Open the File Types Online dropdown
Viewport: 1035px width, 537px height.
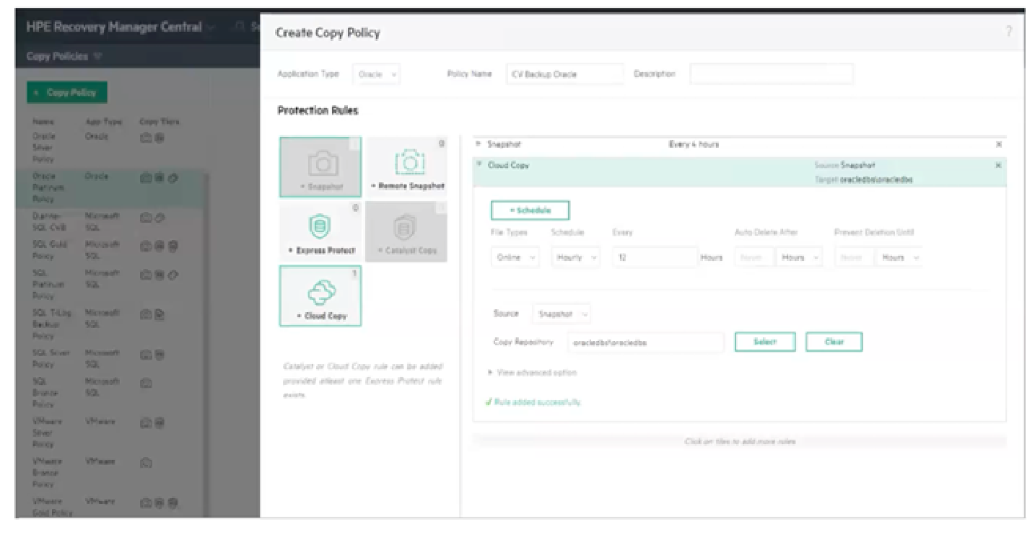515,257
